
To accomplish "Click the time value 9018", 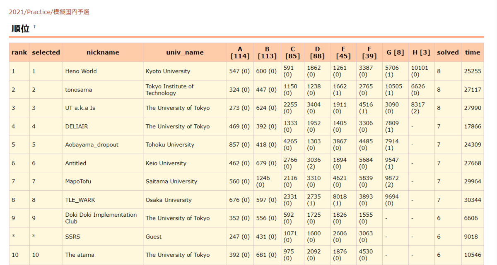I will pos(473,237).
